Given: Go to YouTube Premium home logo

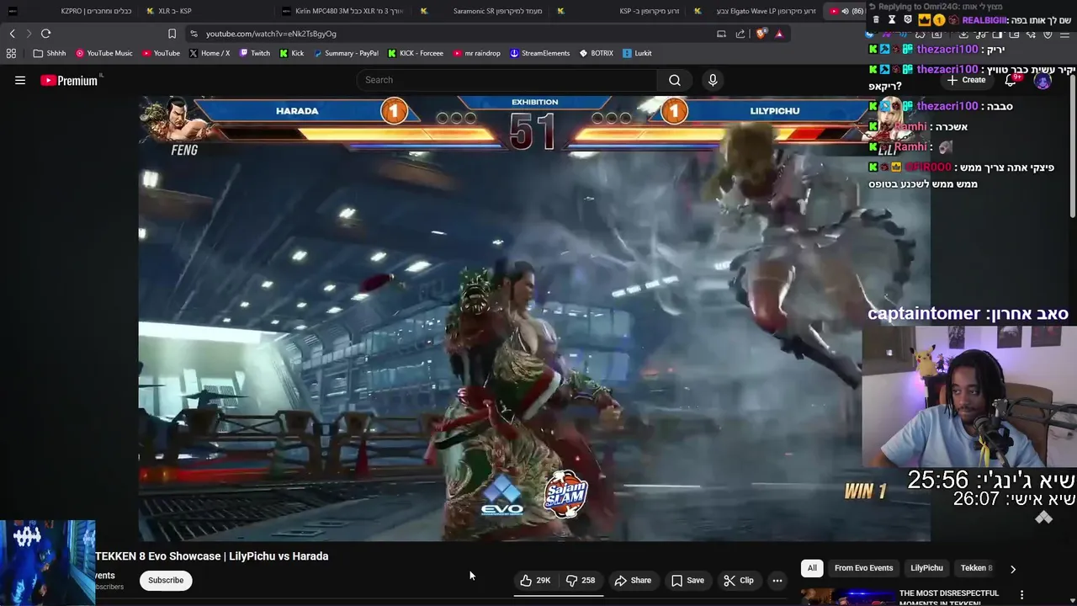Looking at the screenshot, I should 69,80.
